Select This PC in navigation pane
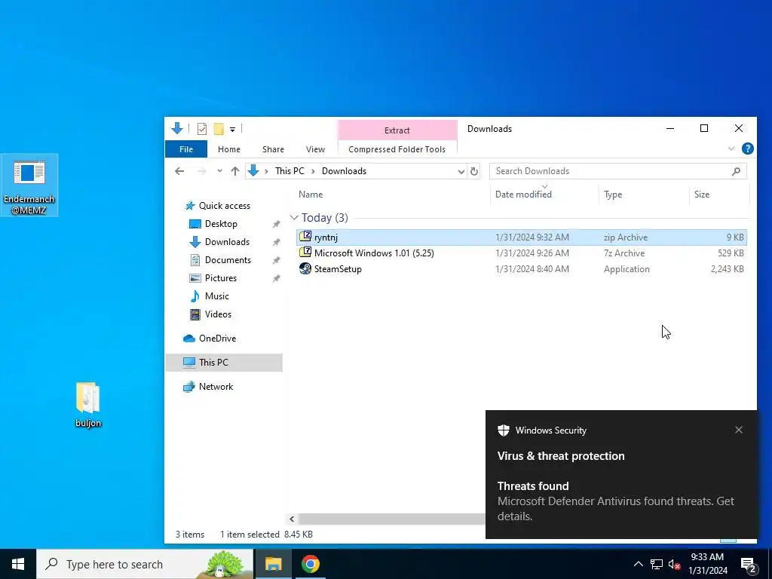The width and height of the screenshot is (772, 579). pos(224,363)
